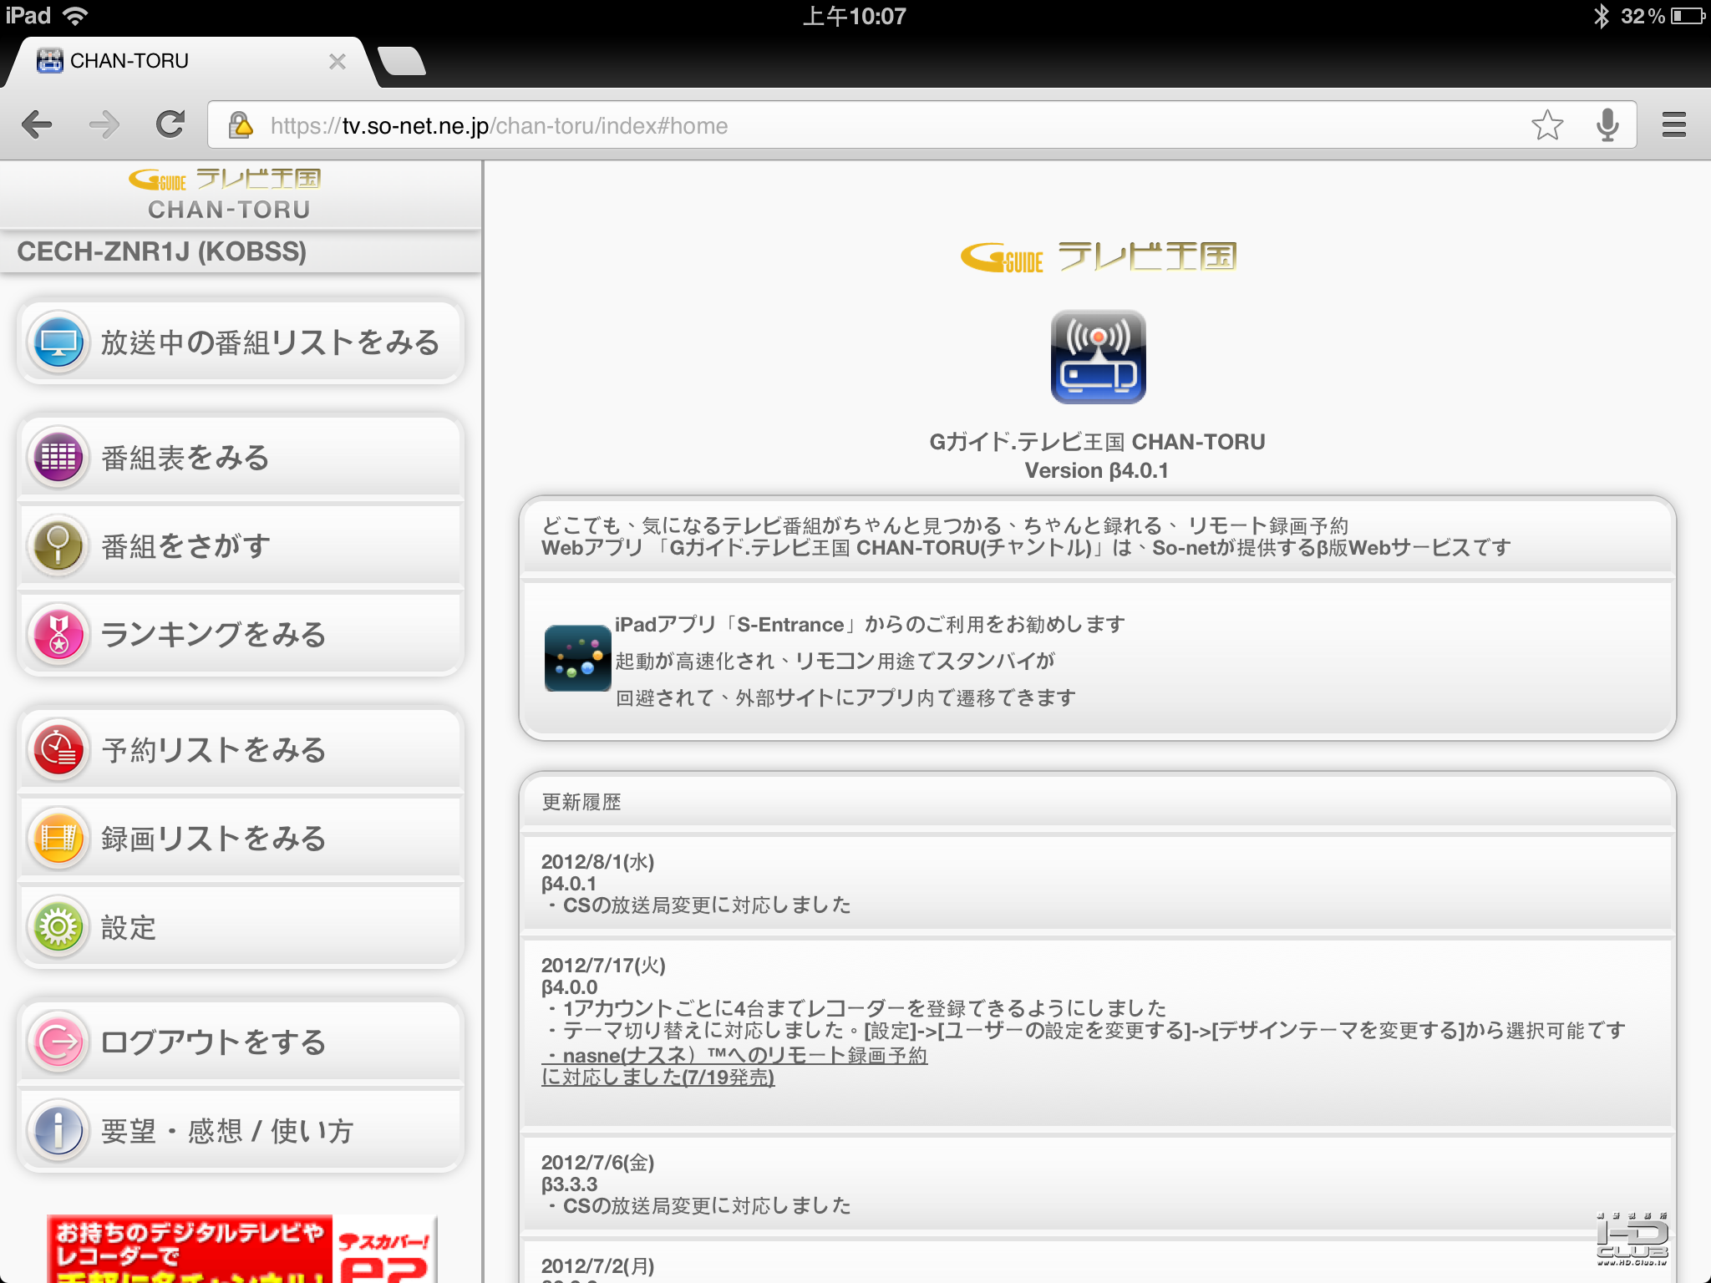
Task: Open 設定 settings item
Action: click(x=241, y=927)
